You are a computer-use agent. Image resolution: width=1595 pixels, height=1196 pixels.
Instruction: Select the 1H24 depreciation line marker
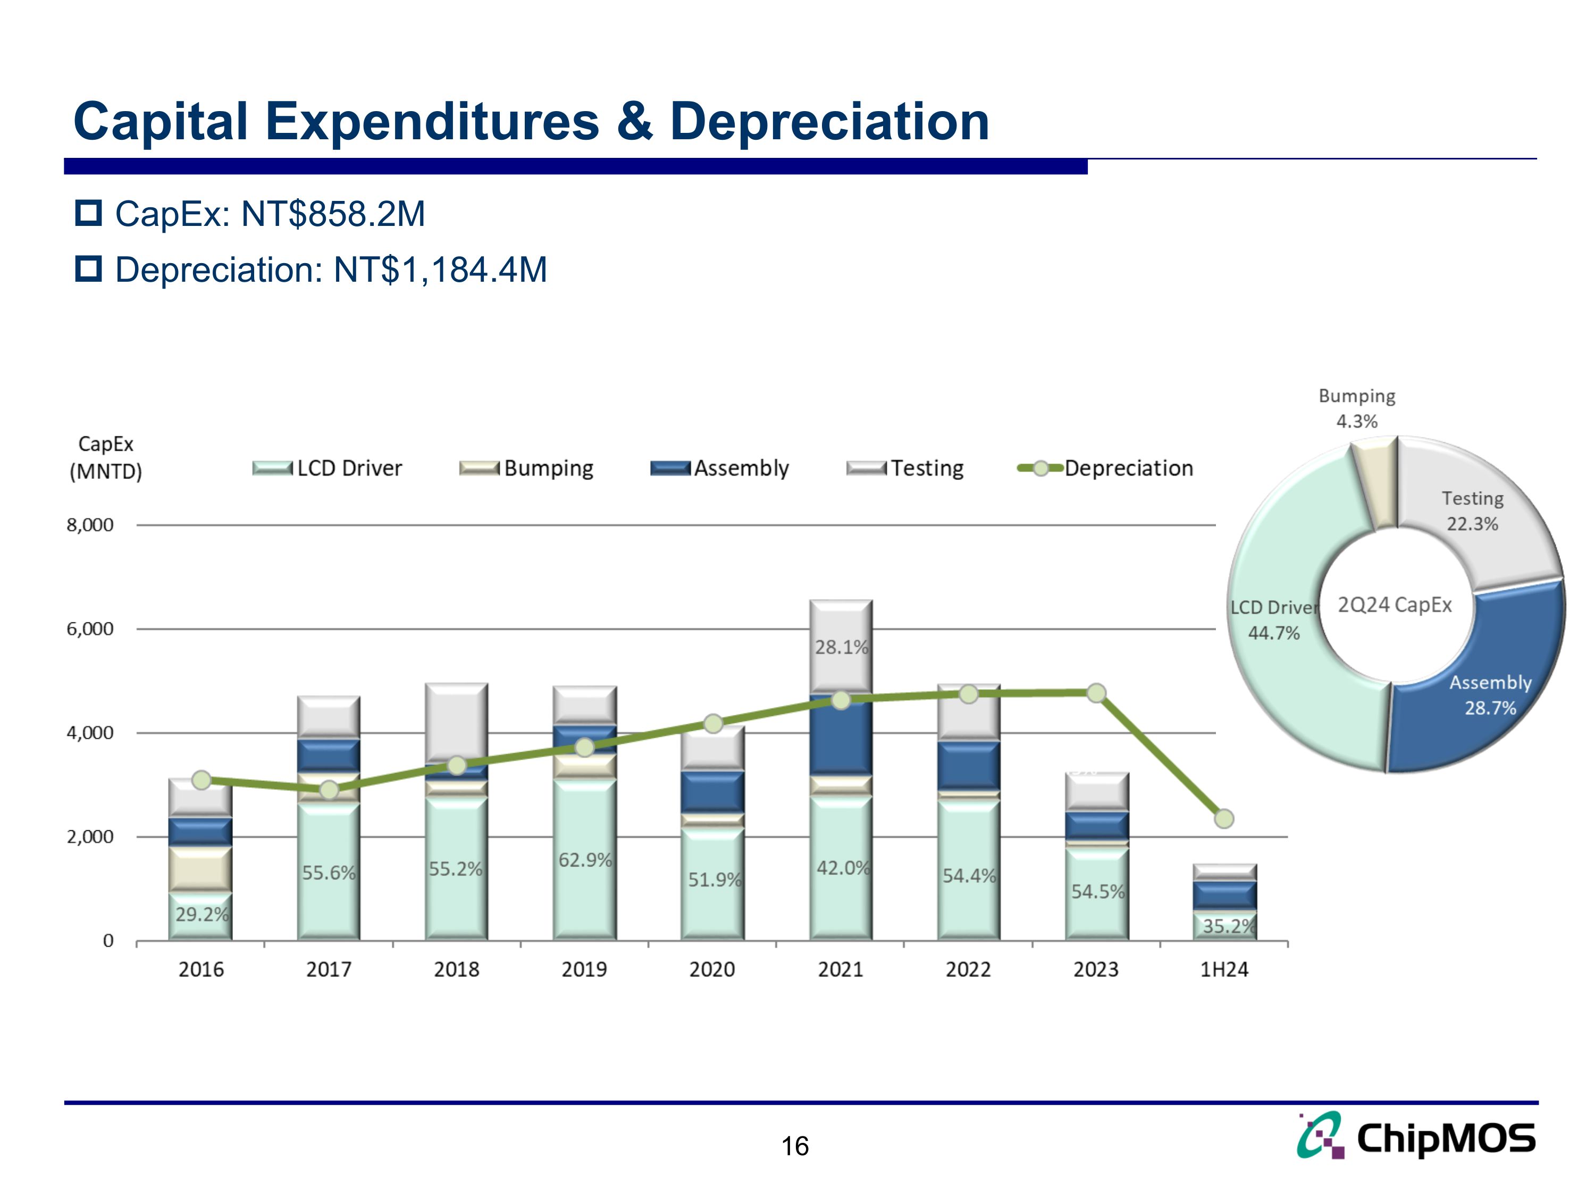tap(1224, 818)
